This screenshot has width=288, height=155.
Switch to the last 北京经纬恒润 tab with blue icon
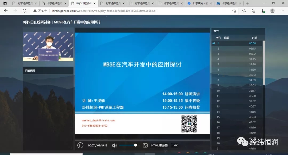pos(229,3)
